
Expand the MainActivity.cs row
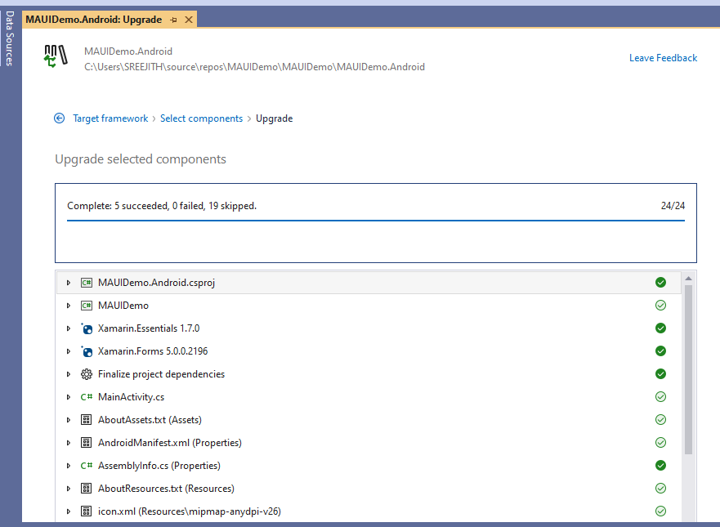69,397
